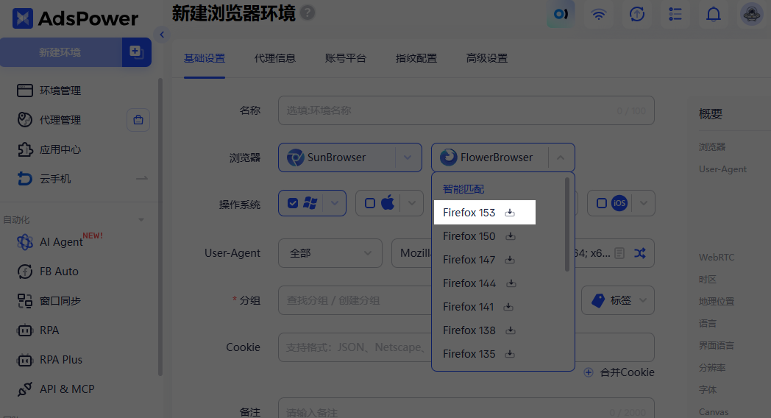
Task: Download Firefox 138 kernel icon
Action: click(x=511, y=330)
